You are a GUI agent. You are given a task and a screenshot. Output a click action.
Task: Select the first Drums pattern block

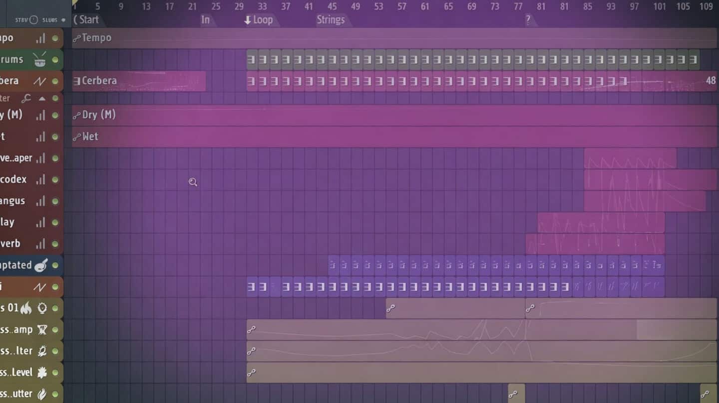coord(252,60)
